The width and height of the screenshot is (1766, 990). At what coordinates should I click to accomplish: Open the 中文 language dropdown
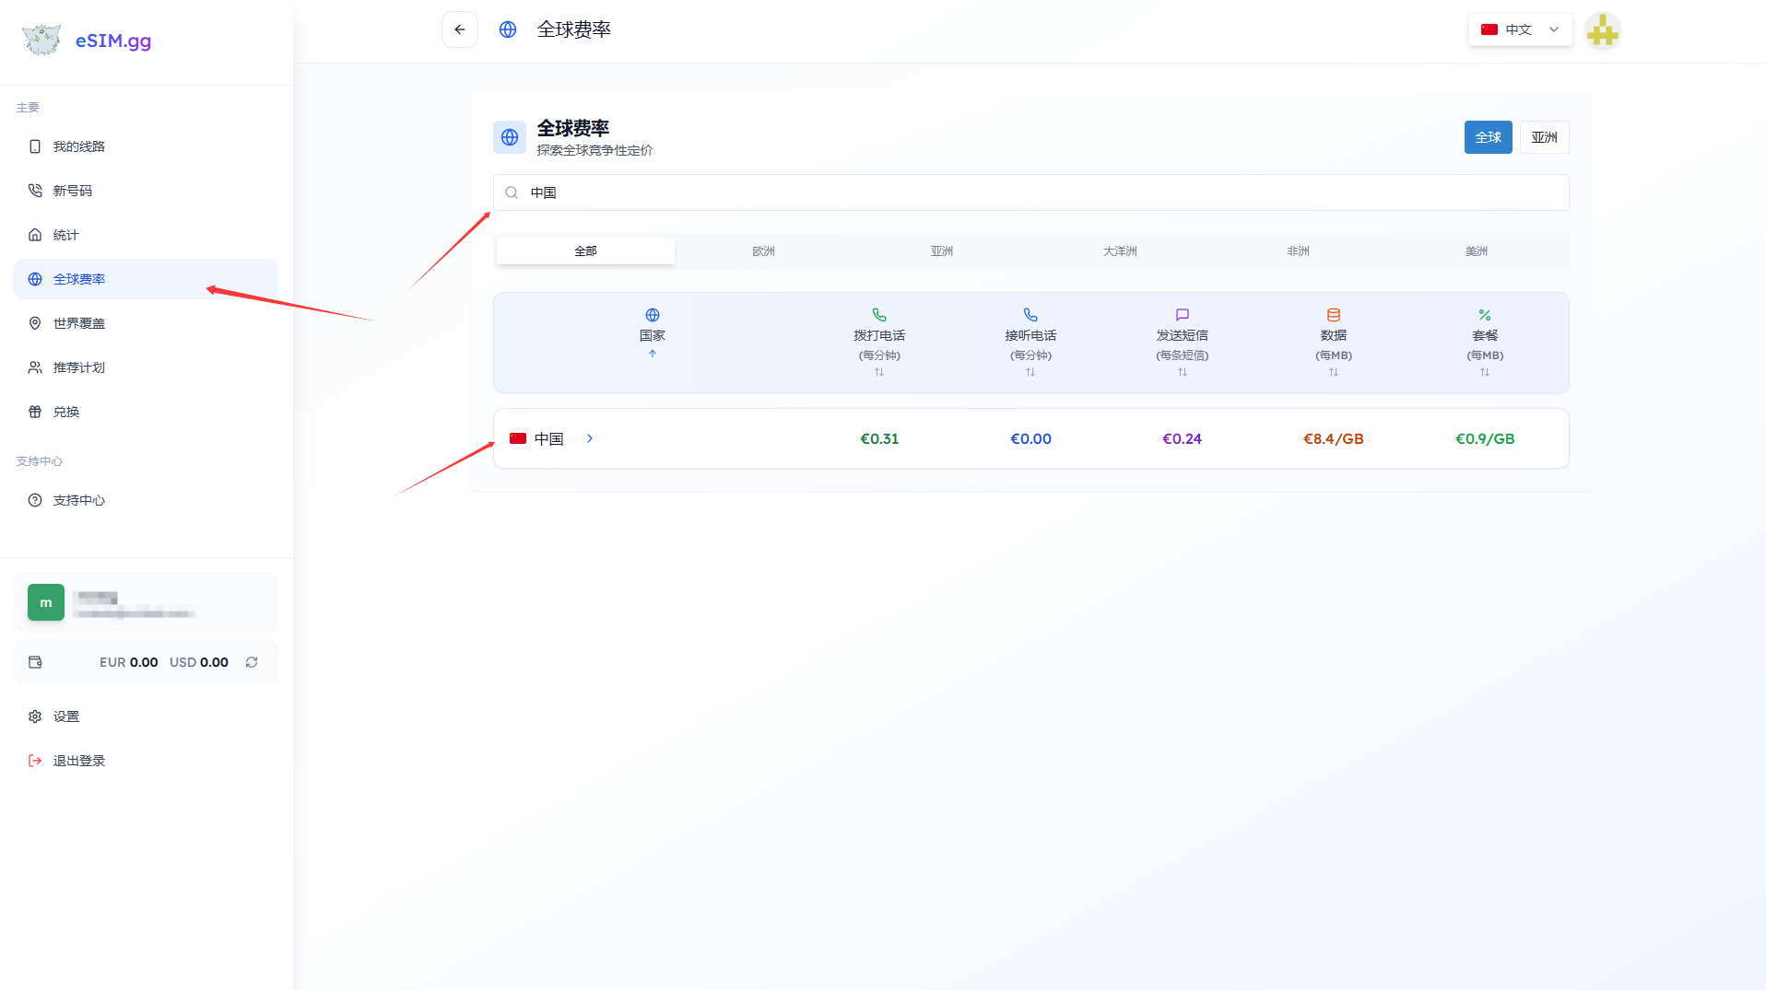pos(1520,29)
